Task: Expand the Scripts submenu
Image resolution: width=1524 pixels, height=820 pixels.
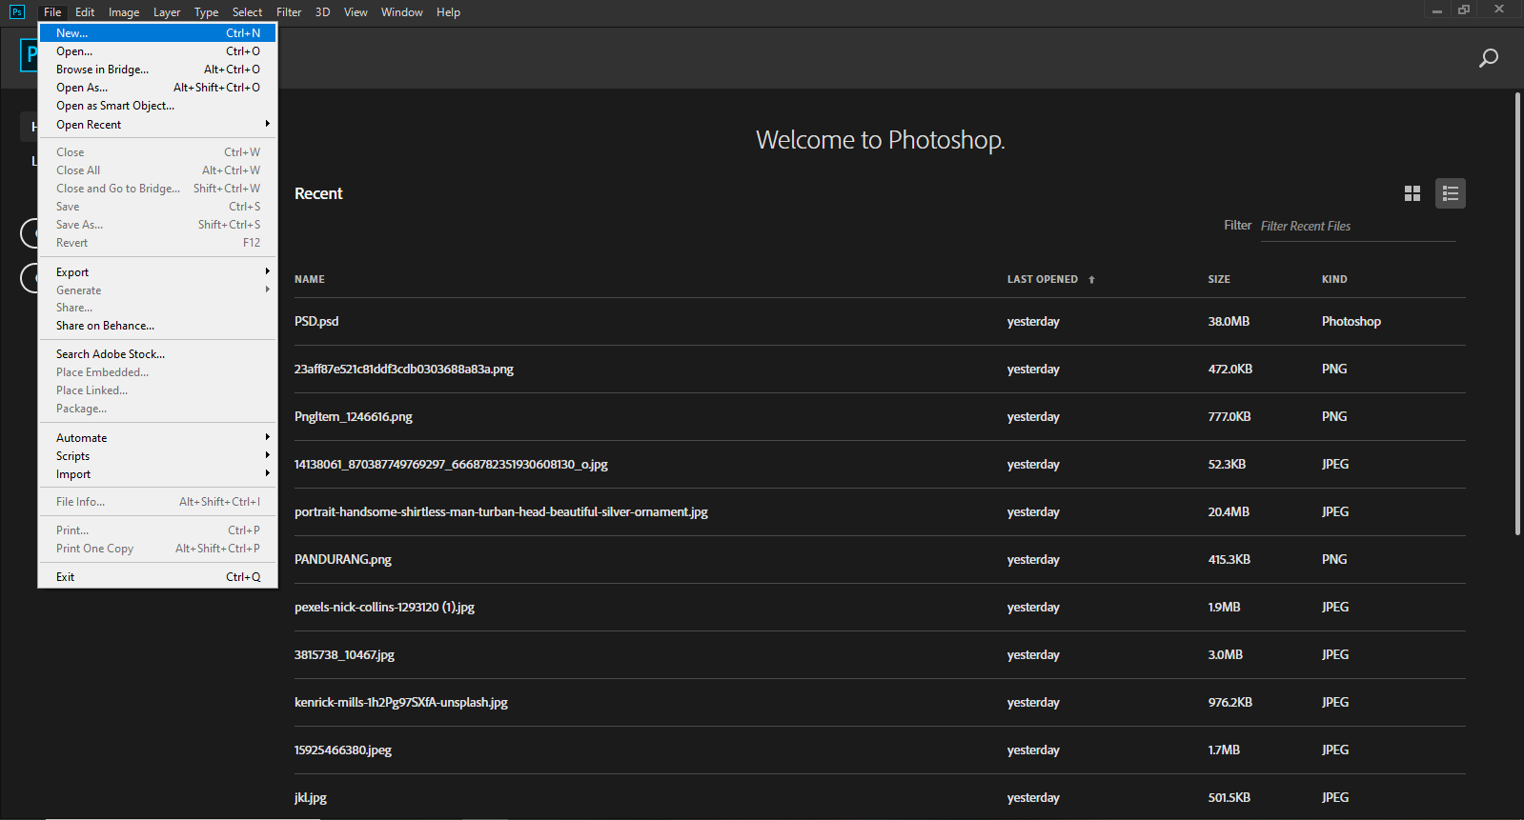Action: [157, 456]
